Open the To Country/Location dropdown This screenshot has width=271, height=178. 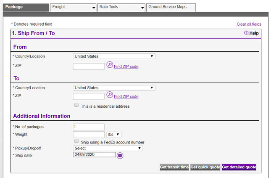coord(114,88)
